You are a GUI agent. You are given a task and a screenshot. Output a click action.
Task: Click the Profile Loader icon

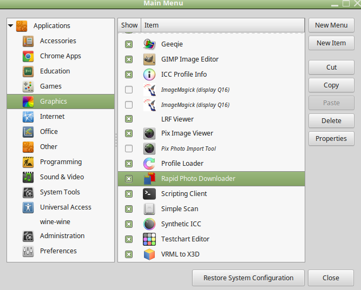point(149,164)
